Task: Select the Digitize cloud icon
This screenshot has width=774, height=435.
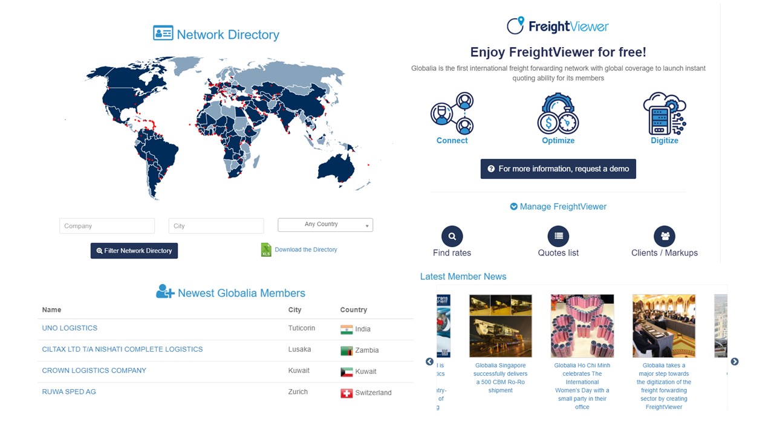Action: (x=664, y=114)
